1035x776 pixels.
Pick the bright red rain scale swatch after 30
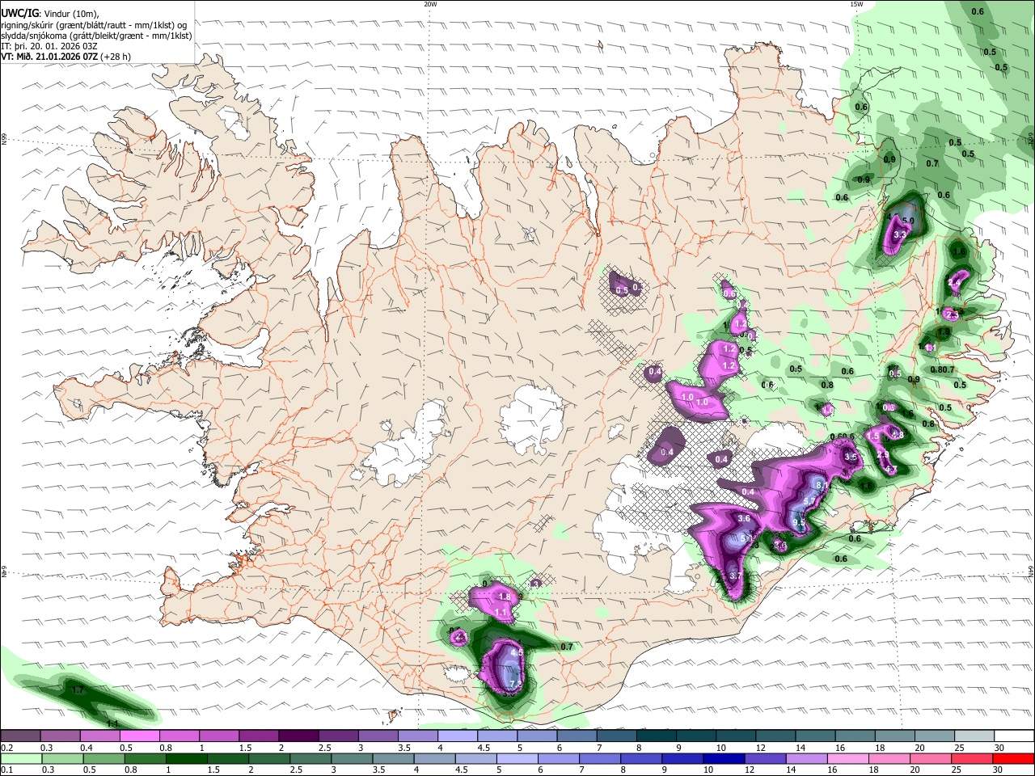1014,758
